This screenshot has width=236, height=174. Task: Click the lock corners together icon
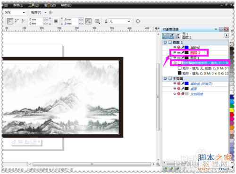pos(56,21)
